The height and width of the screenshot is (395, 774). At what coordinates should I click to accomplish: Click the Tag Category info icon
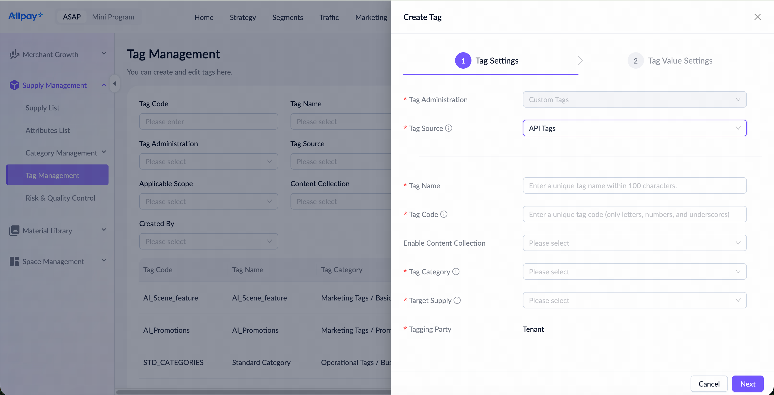pos(456,272)
